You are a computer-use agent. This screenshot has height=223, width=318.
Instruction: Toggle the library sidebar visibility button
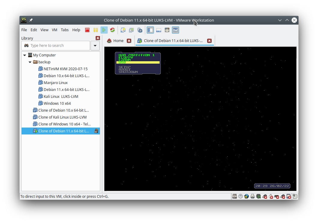(x=150, y=30)
